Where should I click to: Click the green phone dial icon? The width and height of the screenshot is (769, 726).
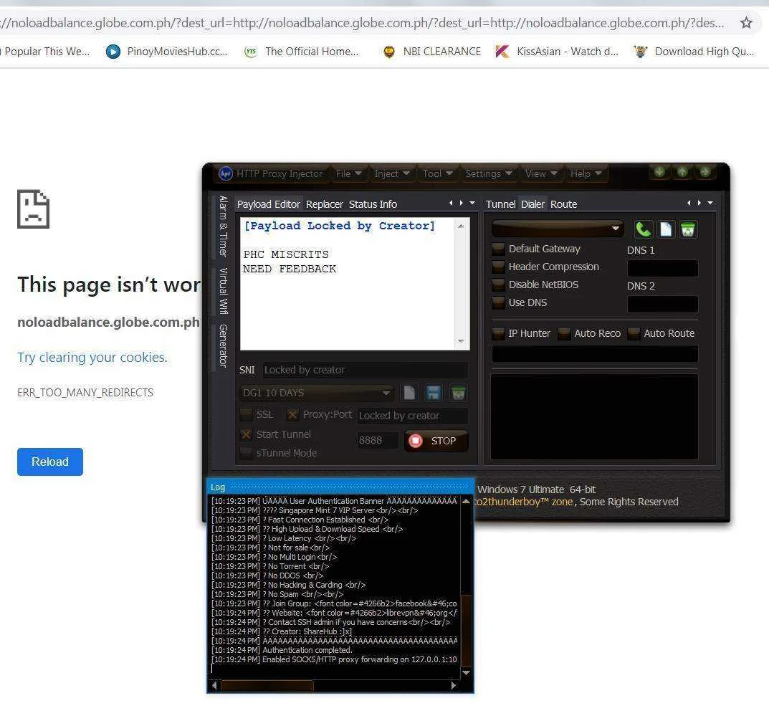click(644, 229)
